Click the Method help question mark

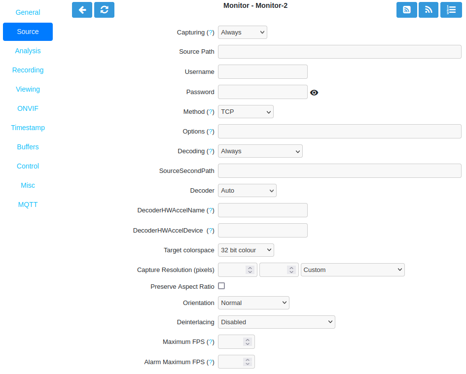(x=211, y=112)
